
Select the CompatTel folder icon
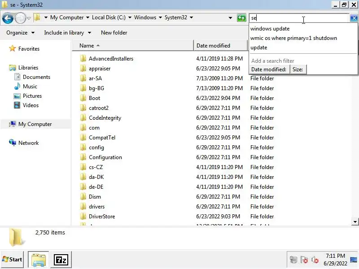tap(83, 138)
